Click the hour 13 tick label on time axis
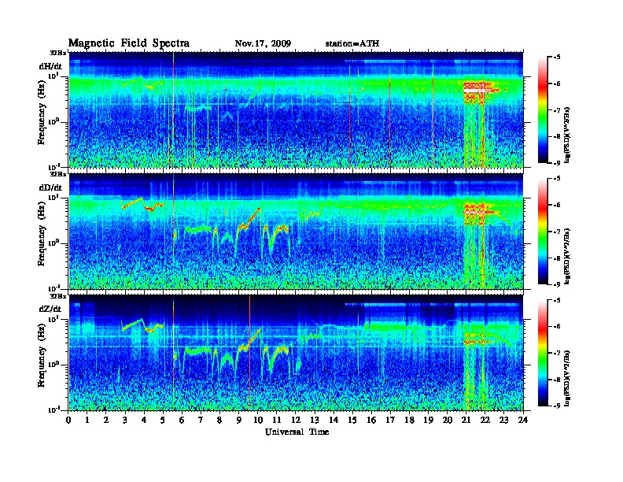 click(x=315, y=420)
